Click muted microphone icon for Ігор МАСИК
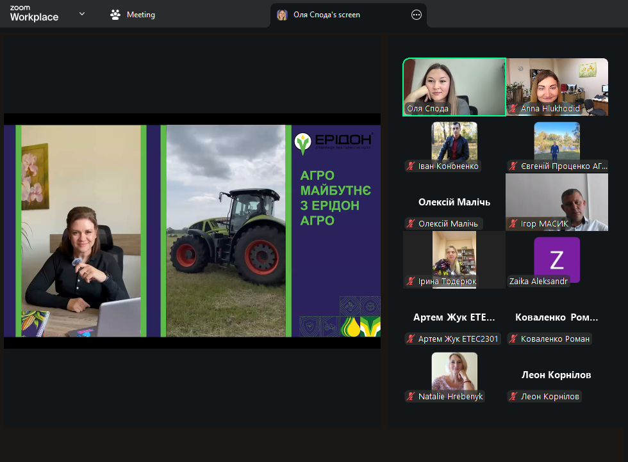 click(513, 224)
